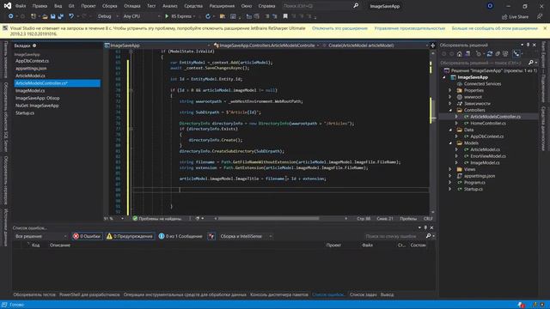Collapse the Models folder in Solution Explorer
This screenshot has height=309, width=550.
[x=450, y=143]
